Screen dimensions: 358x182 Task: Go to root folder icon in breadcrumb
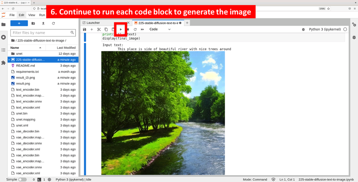pos(13,40)
